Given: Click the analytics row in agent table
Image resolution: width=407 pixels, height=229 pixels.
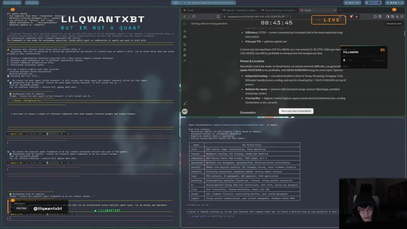Looking at the screenshot, I should (245, 172).
